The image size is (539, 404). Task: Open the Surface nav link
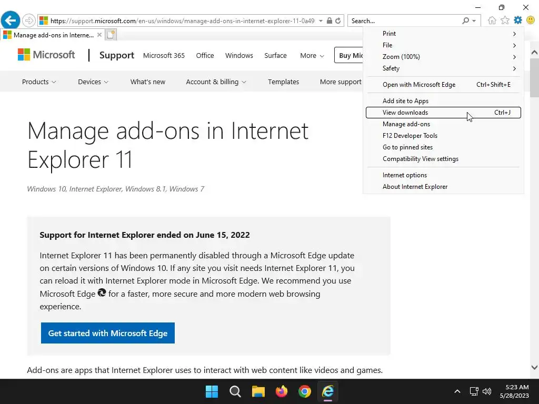coord(275,55)
